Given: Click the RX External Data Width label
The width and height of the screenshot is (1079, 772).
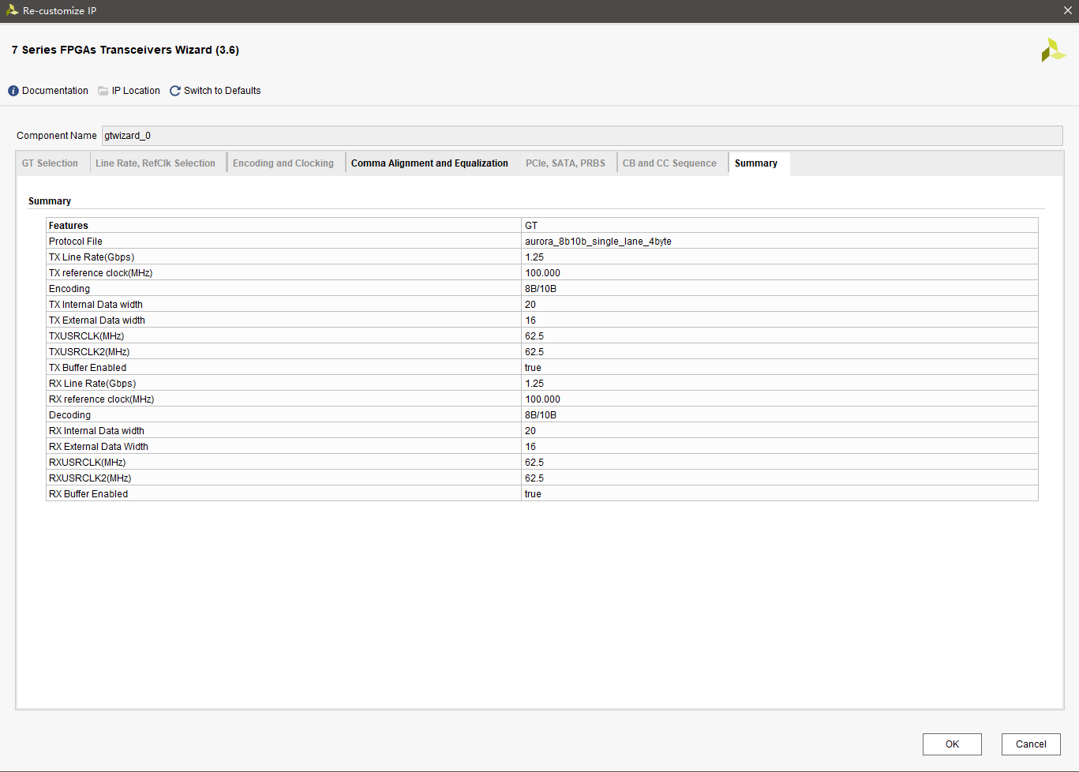Looking at the screenshot, I should pos(99,447).
